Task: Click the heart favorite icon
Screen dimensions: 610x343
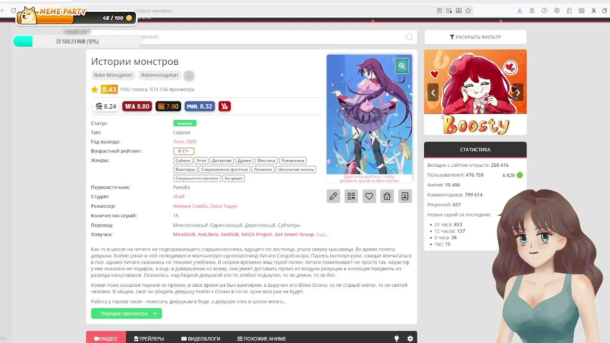Action: 369,196
